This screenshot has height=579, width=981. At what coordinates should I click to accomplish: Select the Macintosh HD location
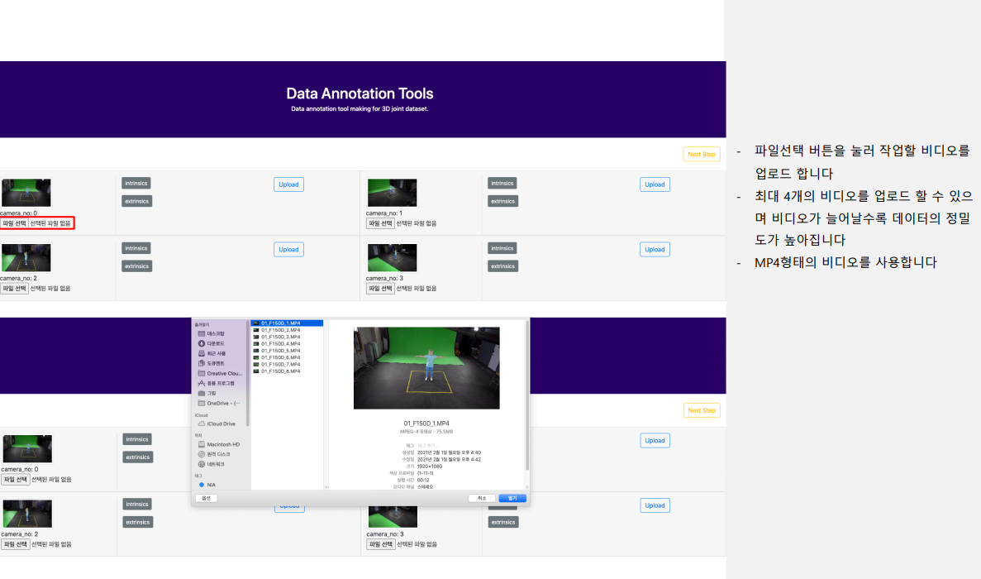click(220, 444)
